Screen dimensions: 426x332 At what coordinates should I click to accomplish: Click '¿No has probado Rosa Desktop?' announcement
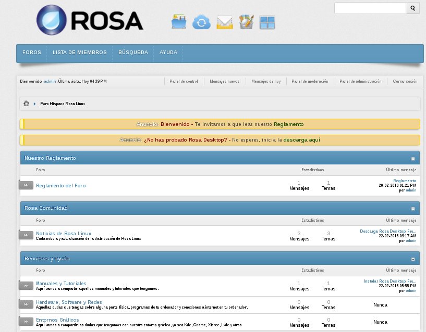pos(186,140)
